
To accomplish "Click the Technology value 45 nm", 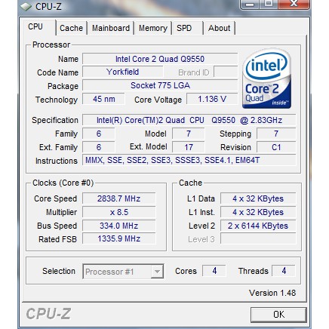I will [103, 99].
